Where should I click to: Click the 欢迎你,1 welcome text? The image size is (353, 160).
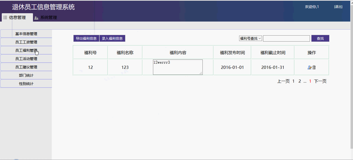point(312,7)
